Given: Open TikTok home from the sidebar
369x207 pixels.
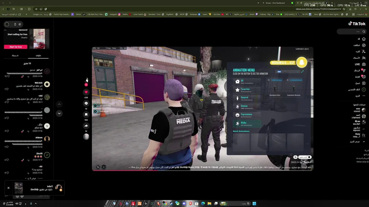Looking at the screenshot, I should click(x=364, y=39).
